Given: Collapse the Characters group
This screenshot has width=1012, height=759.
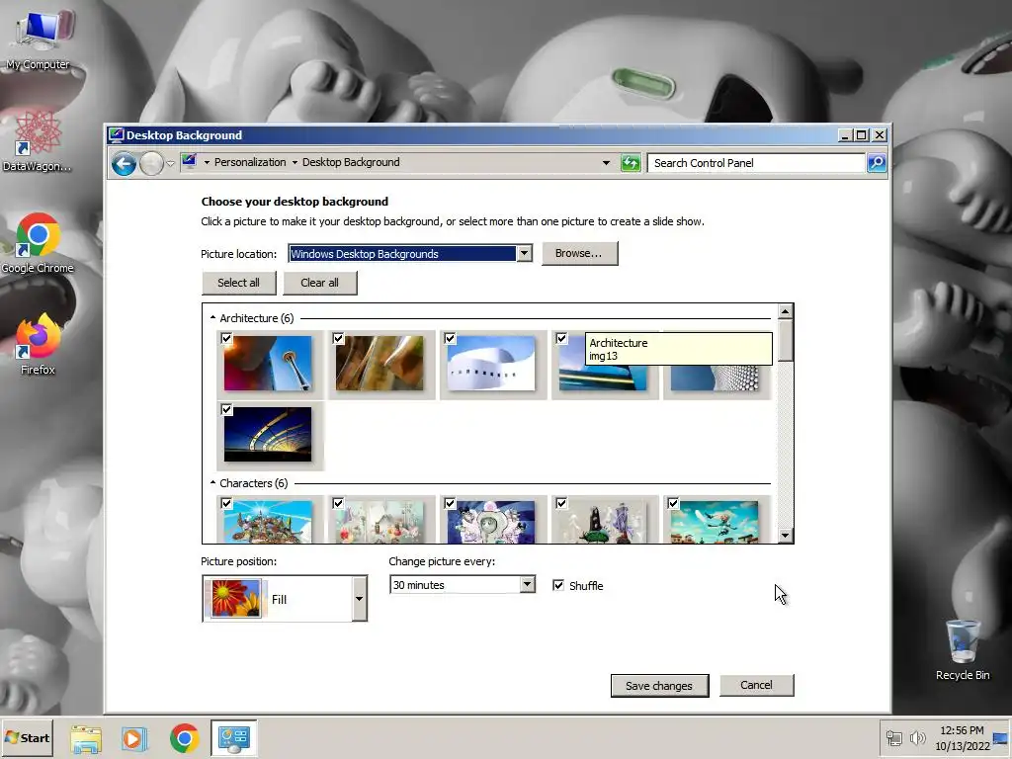Looking at the screenshot, I should pos(213,482).
